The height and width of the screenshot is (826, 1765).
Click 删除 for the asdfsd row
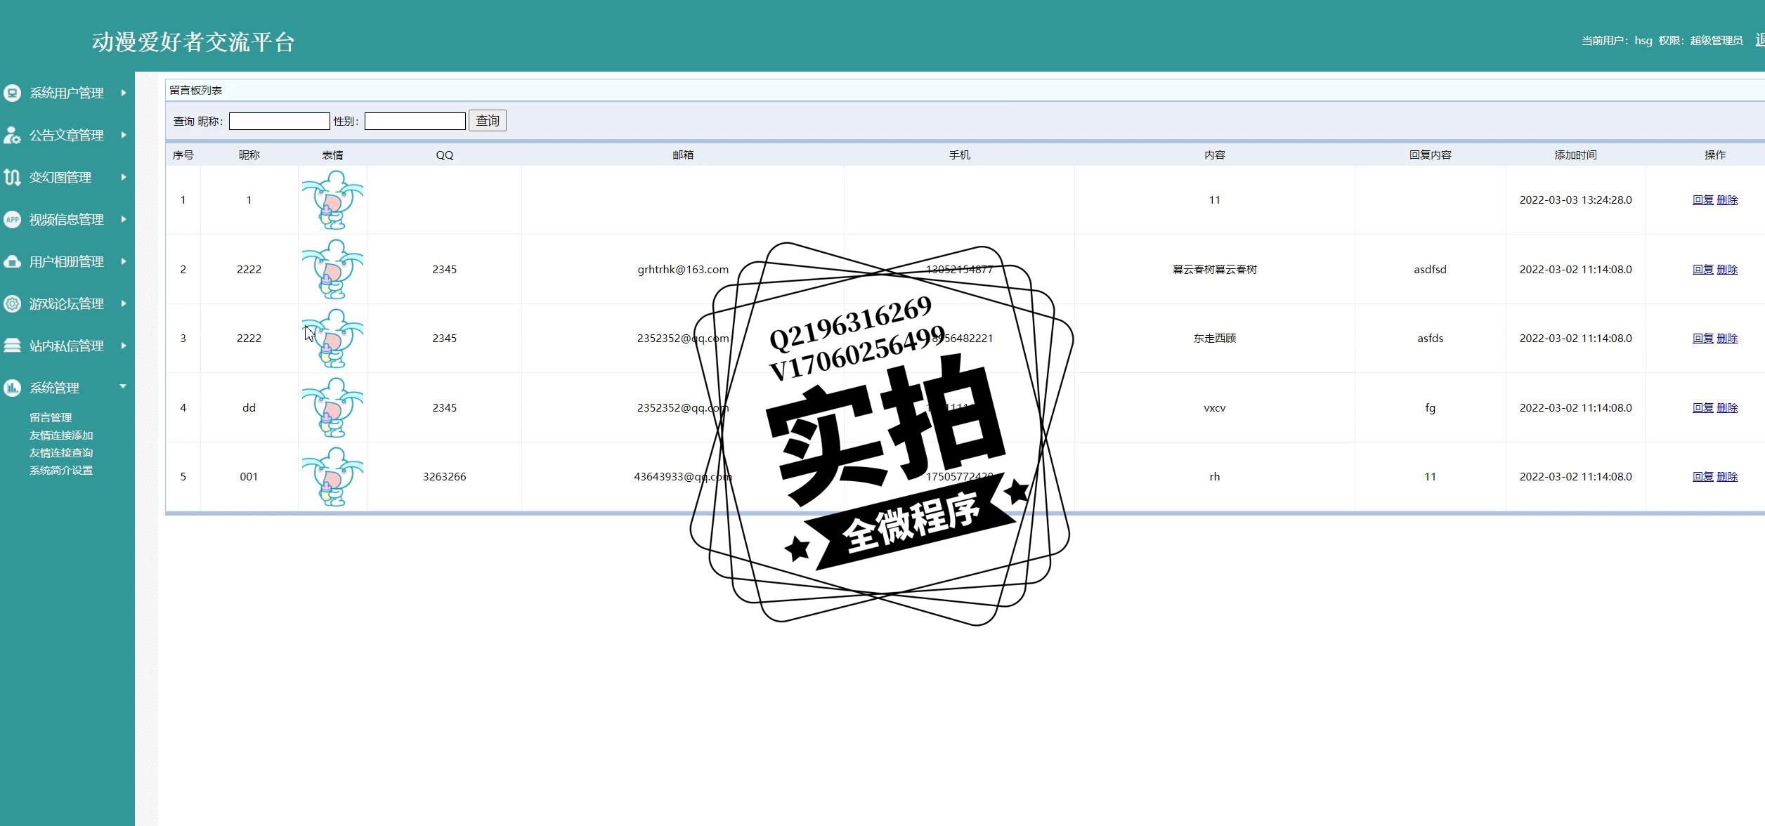click(1727, 270)
